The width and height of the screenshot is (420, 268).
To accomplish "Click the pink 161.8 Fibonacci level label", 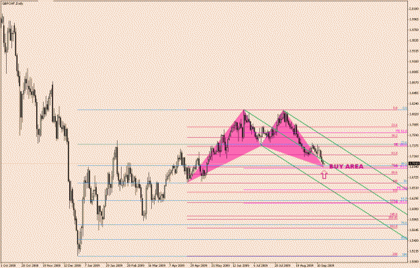I will 394,226.
